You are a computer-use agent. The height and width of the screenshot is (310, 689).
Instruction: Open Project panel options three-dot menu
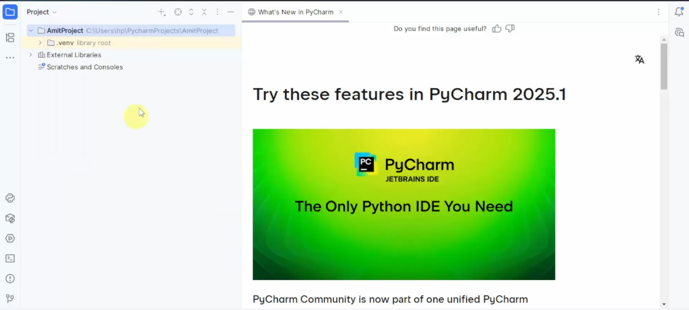pyautogui.click(x=217, y=12)
